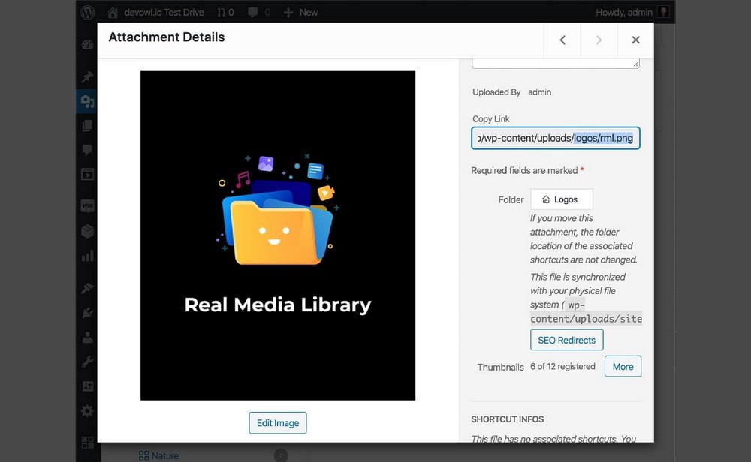Go to the previous attachment

click(562, 40)
